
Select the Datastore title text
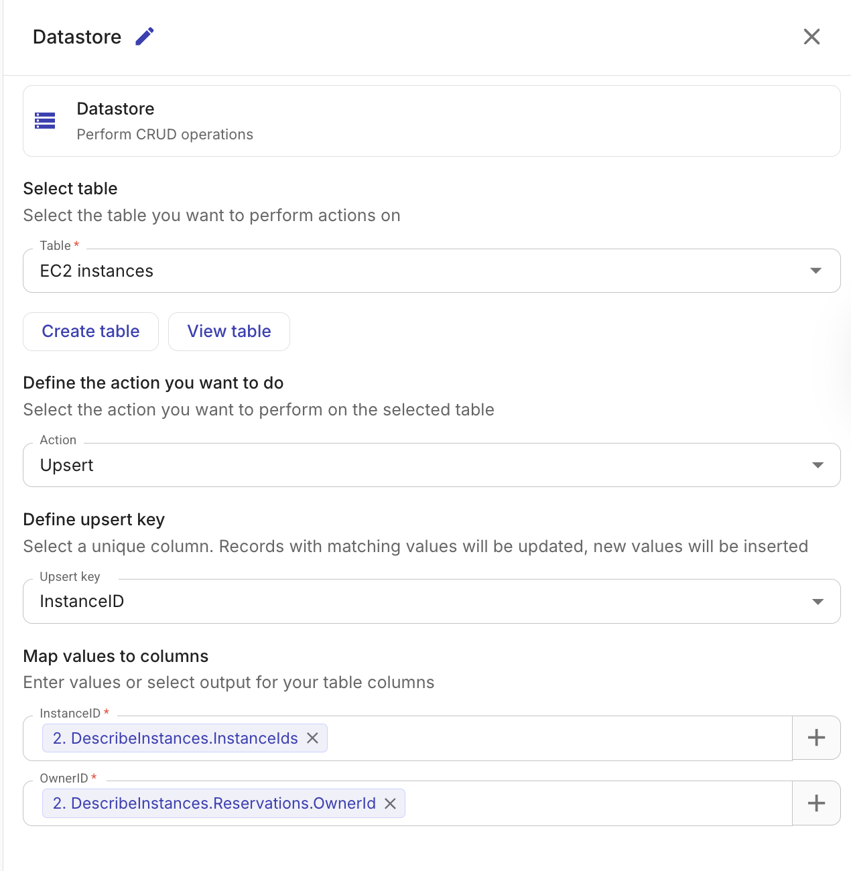[76, 36]
